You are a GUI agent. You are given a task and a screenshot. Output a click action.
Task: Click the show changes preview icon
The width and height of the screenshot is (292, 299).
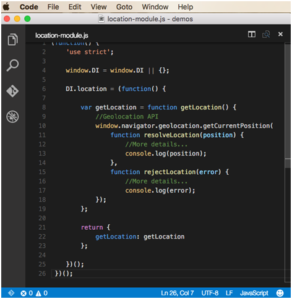click(266, 34)
